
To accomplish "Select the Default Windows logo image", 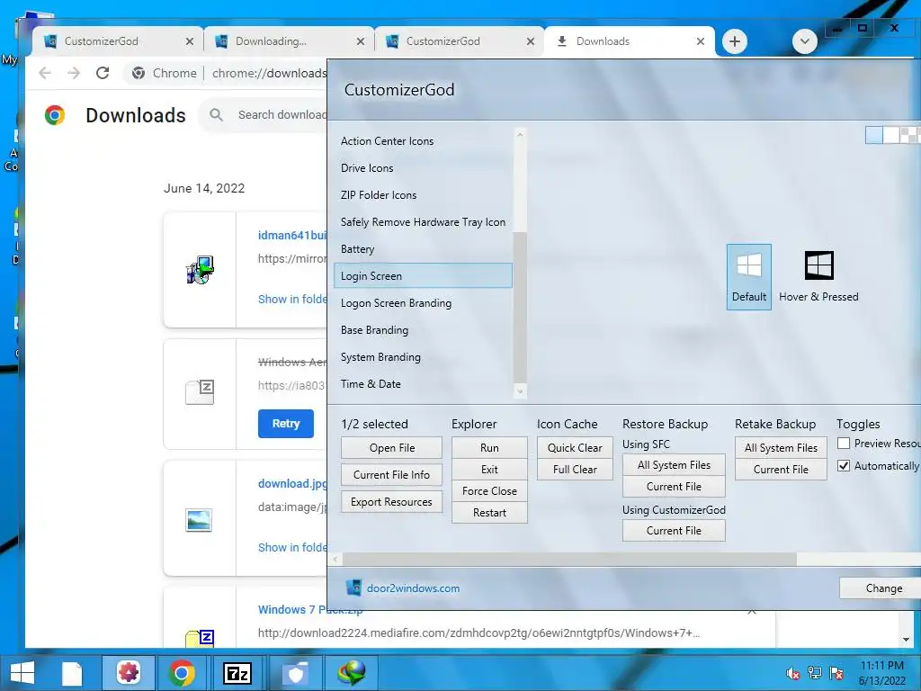I will pyautogui.click(x=749, y=277).
